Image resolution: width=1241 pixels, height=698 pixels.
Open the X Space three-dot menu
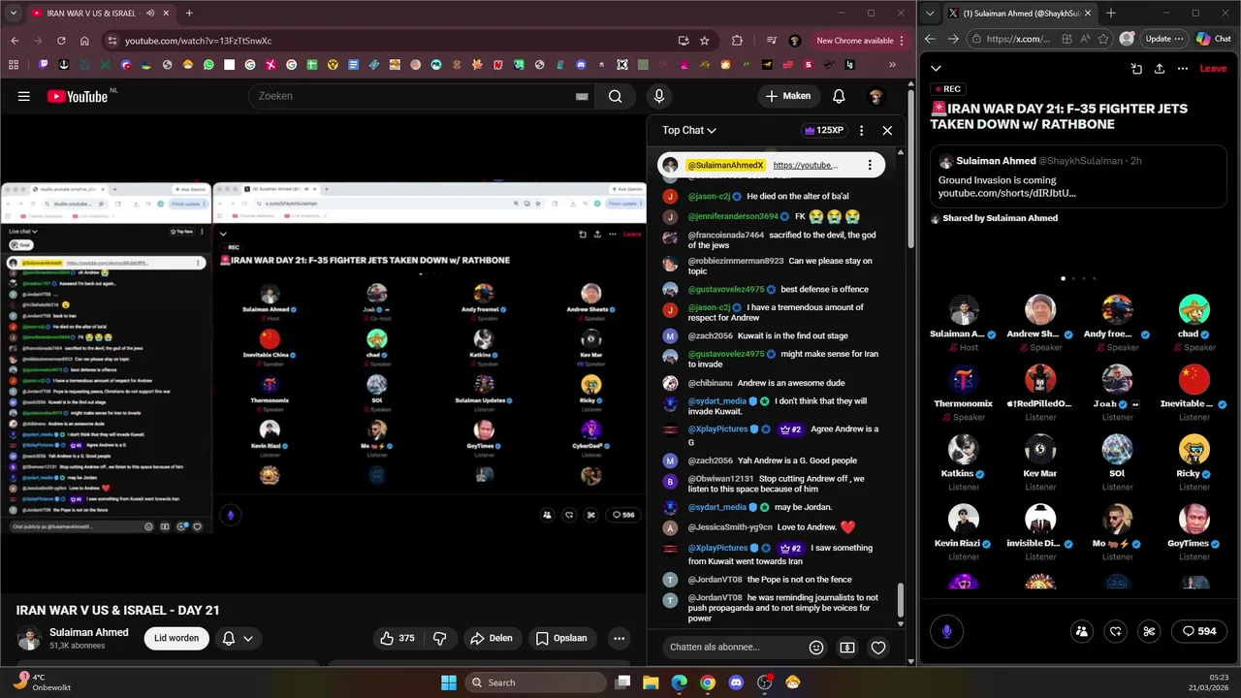(1183, 69)
